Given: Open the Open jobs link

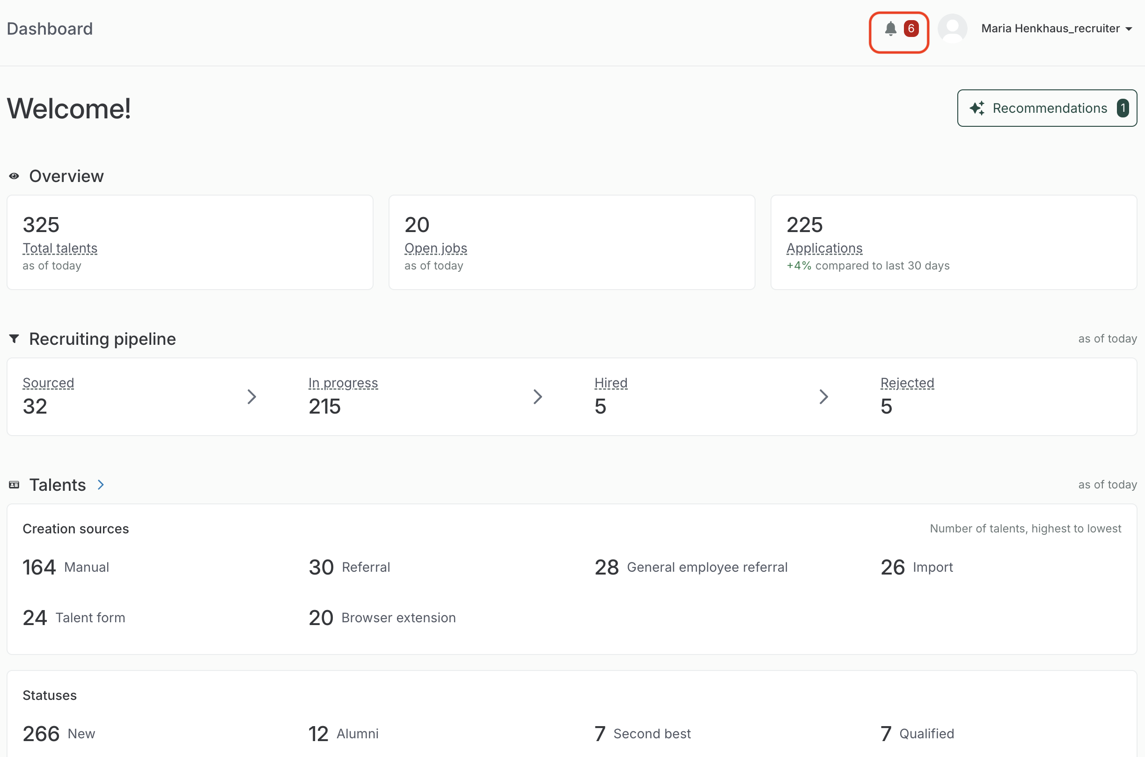Looking at the screenshot, I should click(x=436, y=248).
